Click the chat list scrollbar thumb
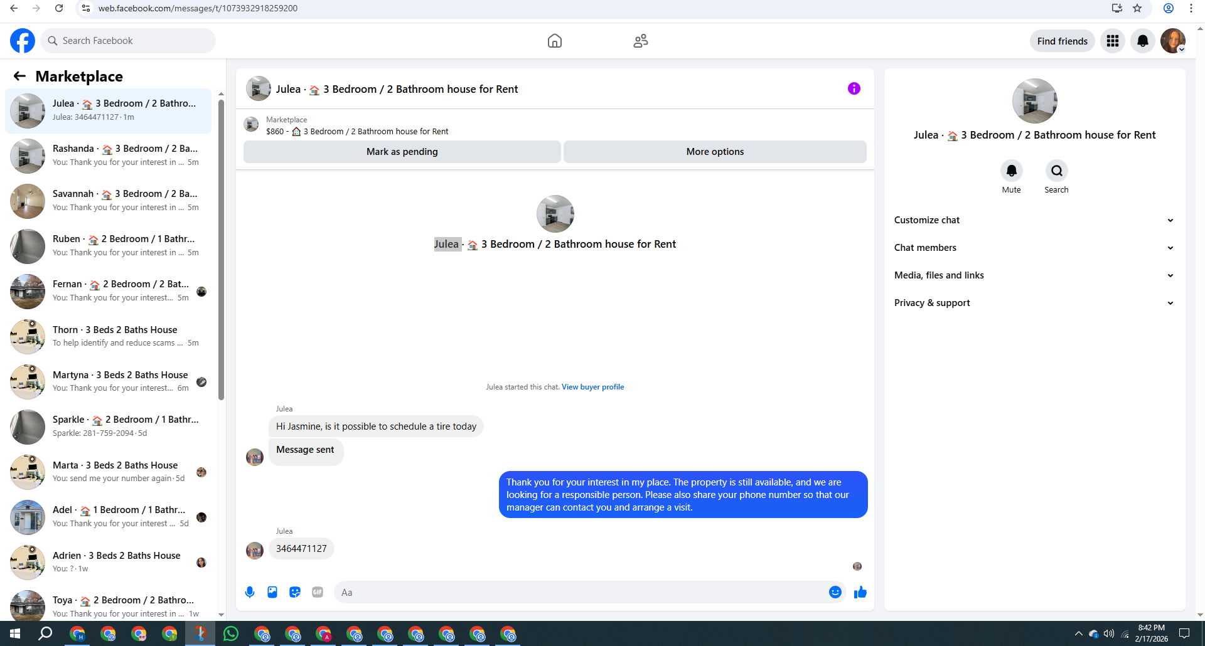This screenshot has width=1205, height=646. tap(221, 250)
